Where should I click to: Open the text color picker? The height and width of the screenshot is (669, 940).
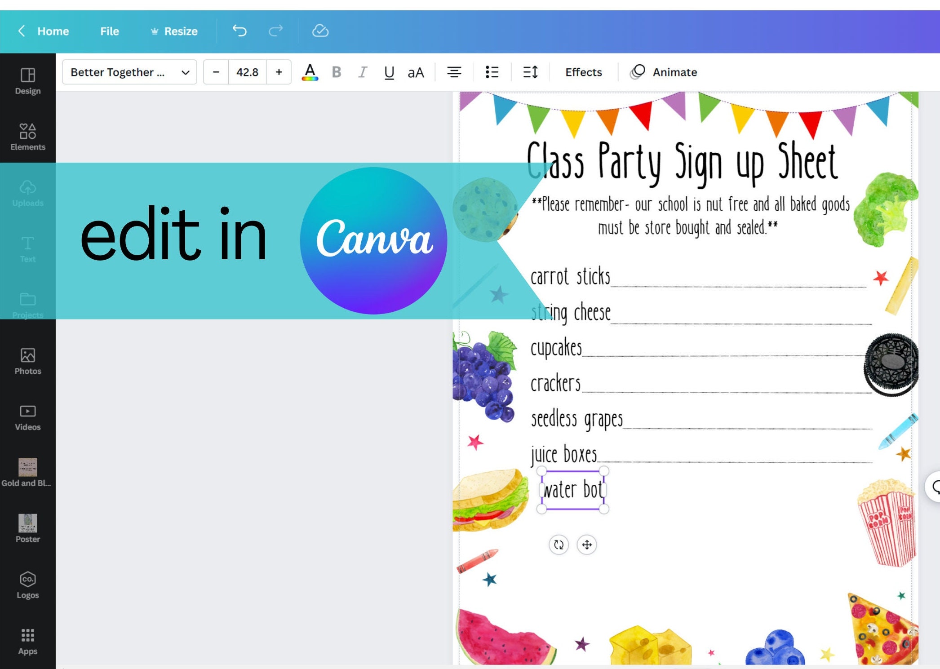click(310, 72)
